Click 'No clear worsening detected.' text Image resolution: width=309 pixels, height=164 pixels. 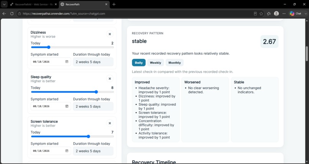pyautogui.click(x=203, y=90)
